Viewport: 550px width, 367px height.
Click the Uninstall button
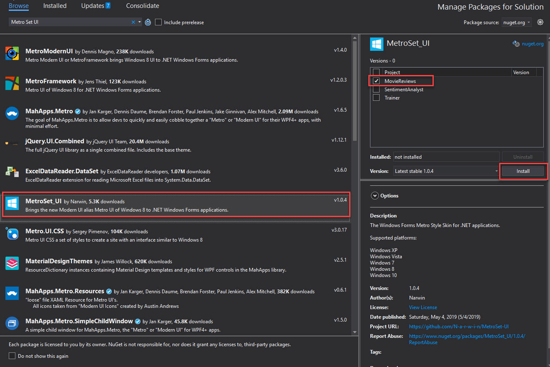(x=523, y=157)
